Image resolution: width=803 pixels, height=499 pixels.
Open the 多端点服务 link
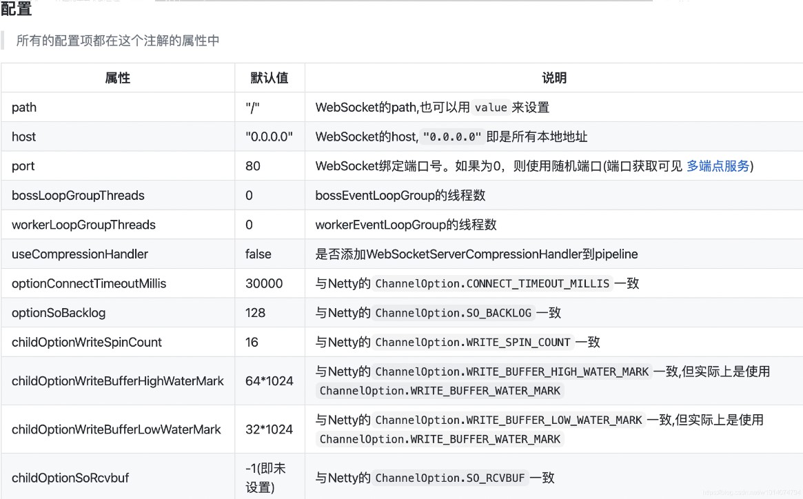(718, 166)
